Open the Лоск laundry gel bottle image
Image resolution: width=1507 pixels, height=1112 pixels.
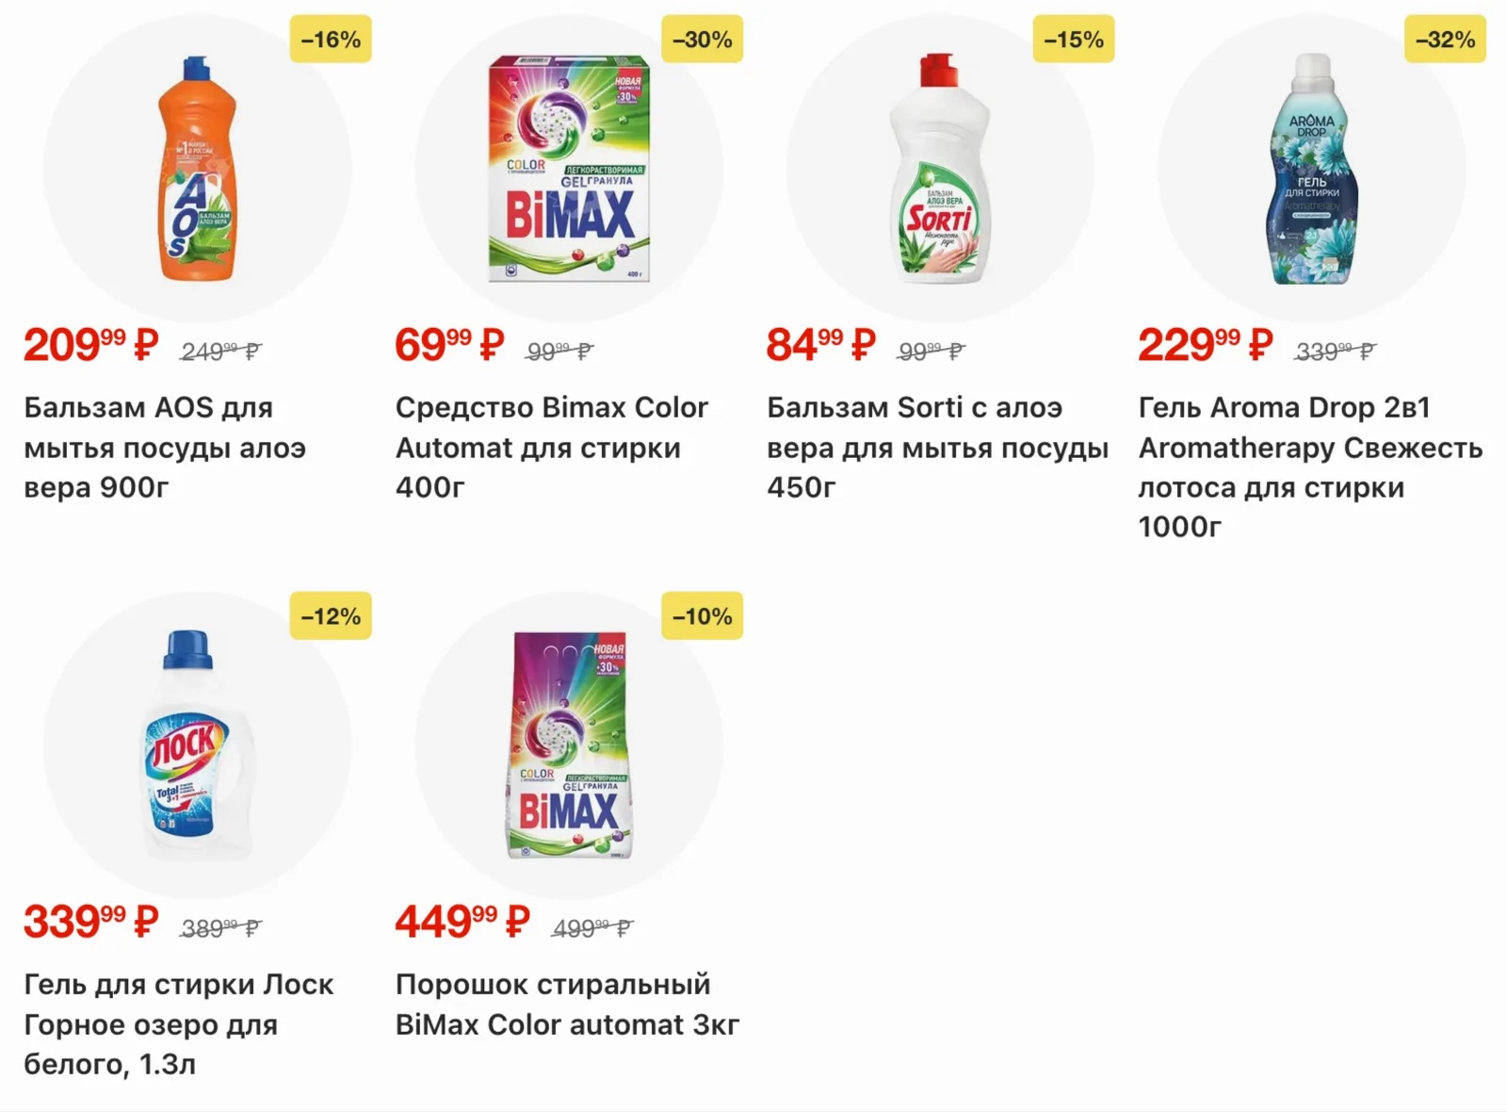(197, 745)
